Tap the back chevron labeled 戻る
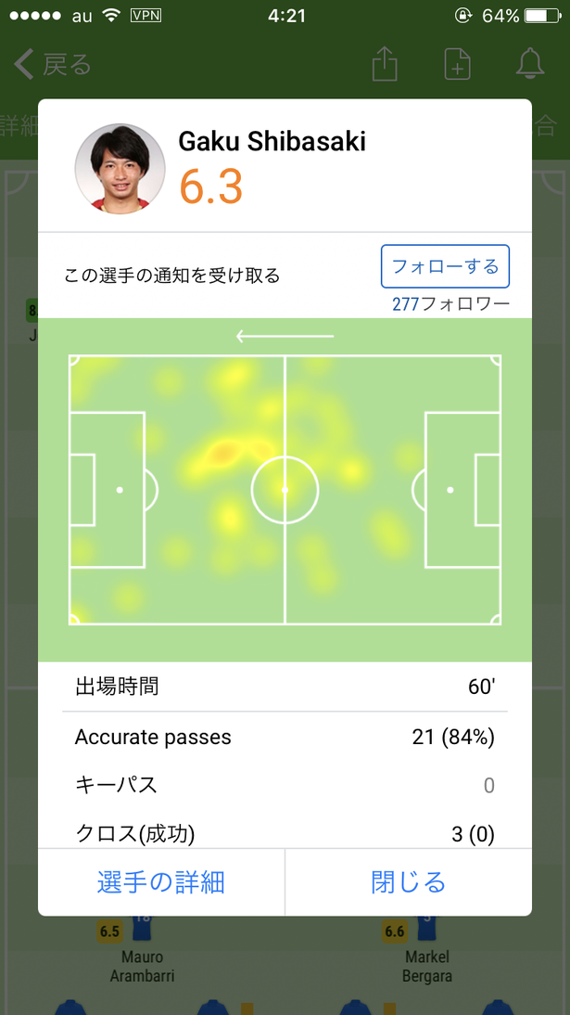The width and height of the screenshot is (570, 1015). click(52, 65)
